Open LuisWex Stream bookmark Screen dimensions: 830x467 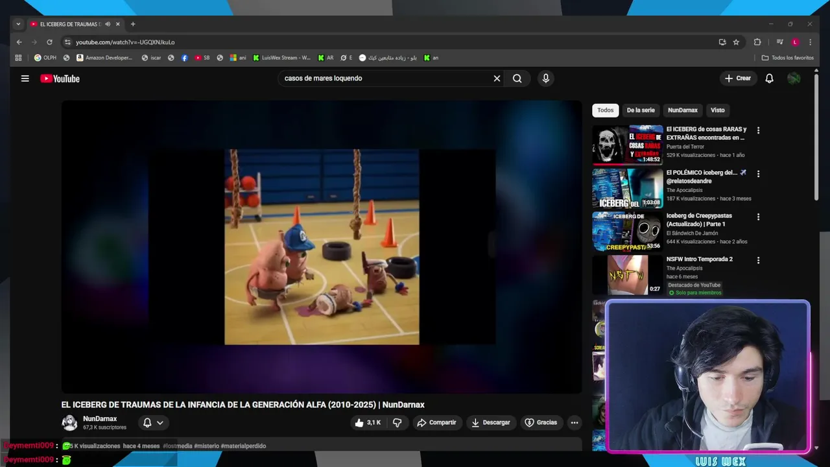282,58
